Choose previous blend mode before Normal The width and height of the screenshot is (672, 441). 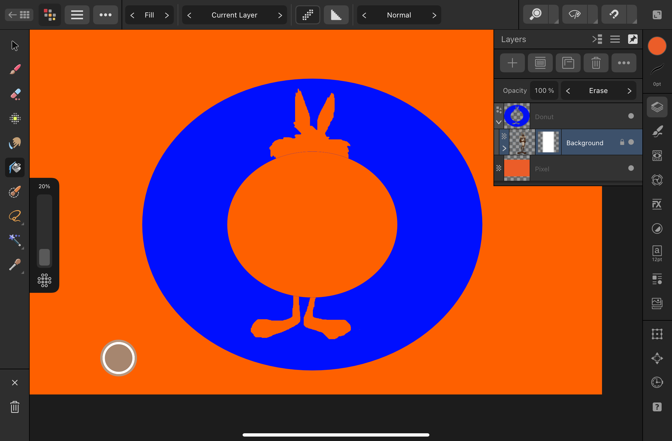364,15
